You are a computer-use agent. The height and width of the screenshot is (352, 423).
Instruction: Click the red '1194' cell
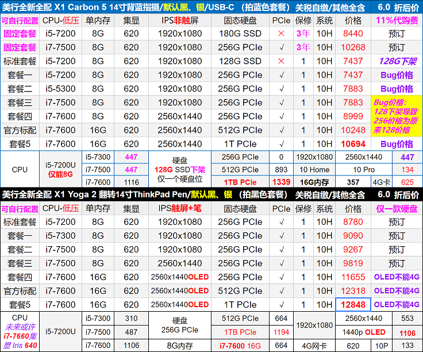point(281,332)
